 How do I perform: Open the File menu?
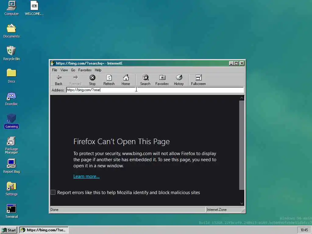[x=55, y=70]
